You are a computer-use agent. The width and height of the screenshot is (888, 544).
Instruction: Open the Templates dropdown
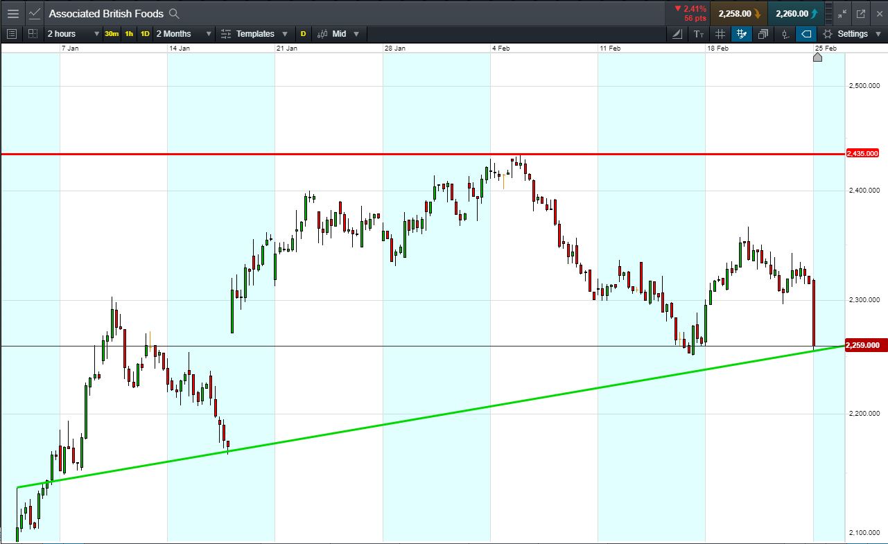[254, 33]
